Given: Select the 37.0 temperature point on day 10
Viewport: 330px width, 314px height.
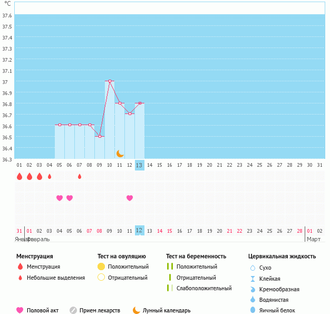Looking at the screenshot, I should [x=110, y=81].
